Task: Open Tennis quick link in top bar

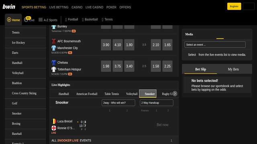Action: [107, 20]
